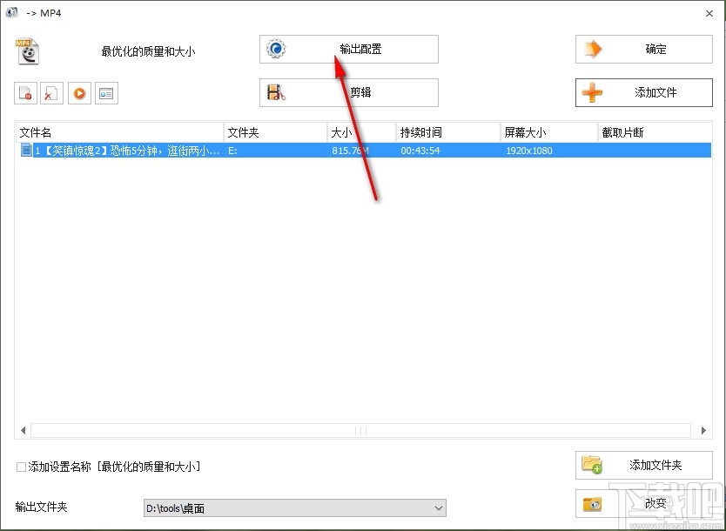
Task: Open the 剪辑 clip editing button
Action: tap(349, 92)
